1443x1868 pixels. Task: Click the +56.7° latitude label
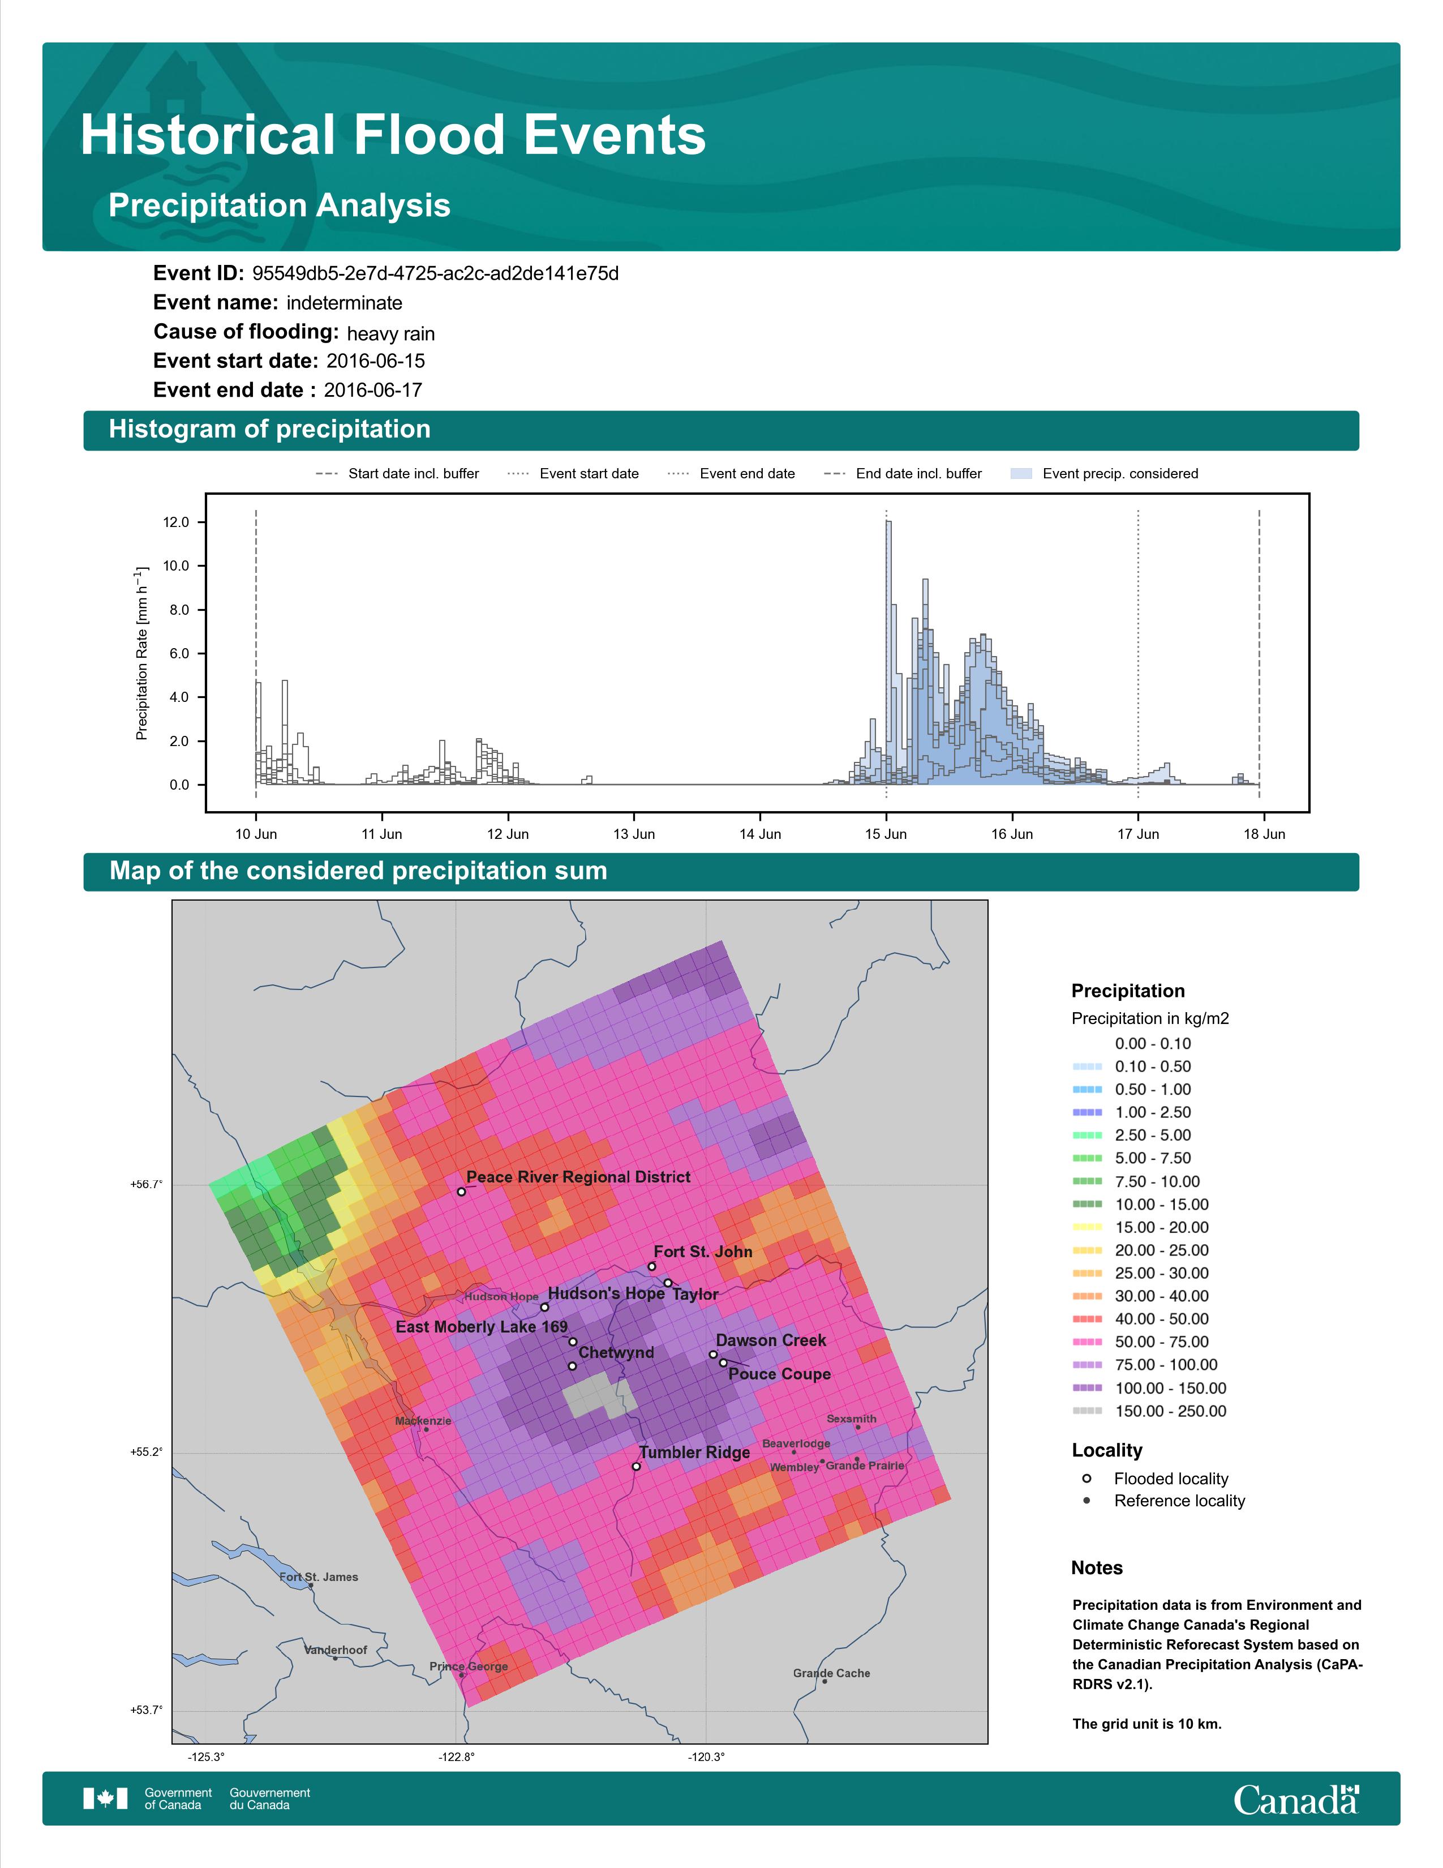[146, 1185]
